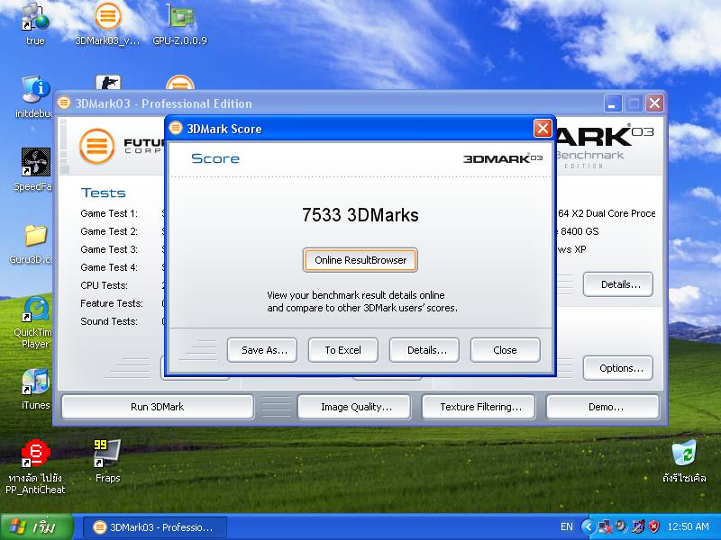Screen dimensions: 721x540
Task: Minimize the 3DMark03 Professional Edition window
Action: [612, 103]
